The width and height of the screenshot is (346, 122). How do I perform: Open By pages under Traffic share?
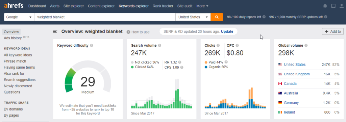coord(11,115)
